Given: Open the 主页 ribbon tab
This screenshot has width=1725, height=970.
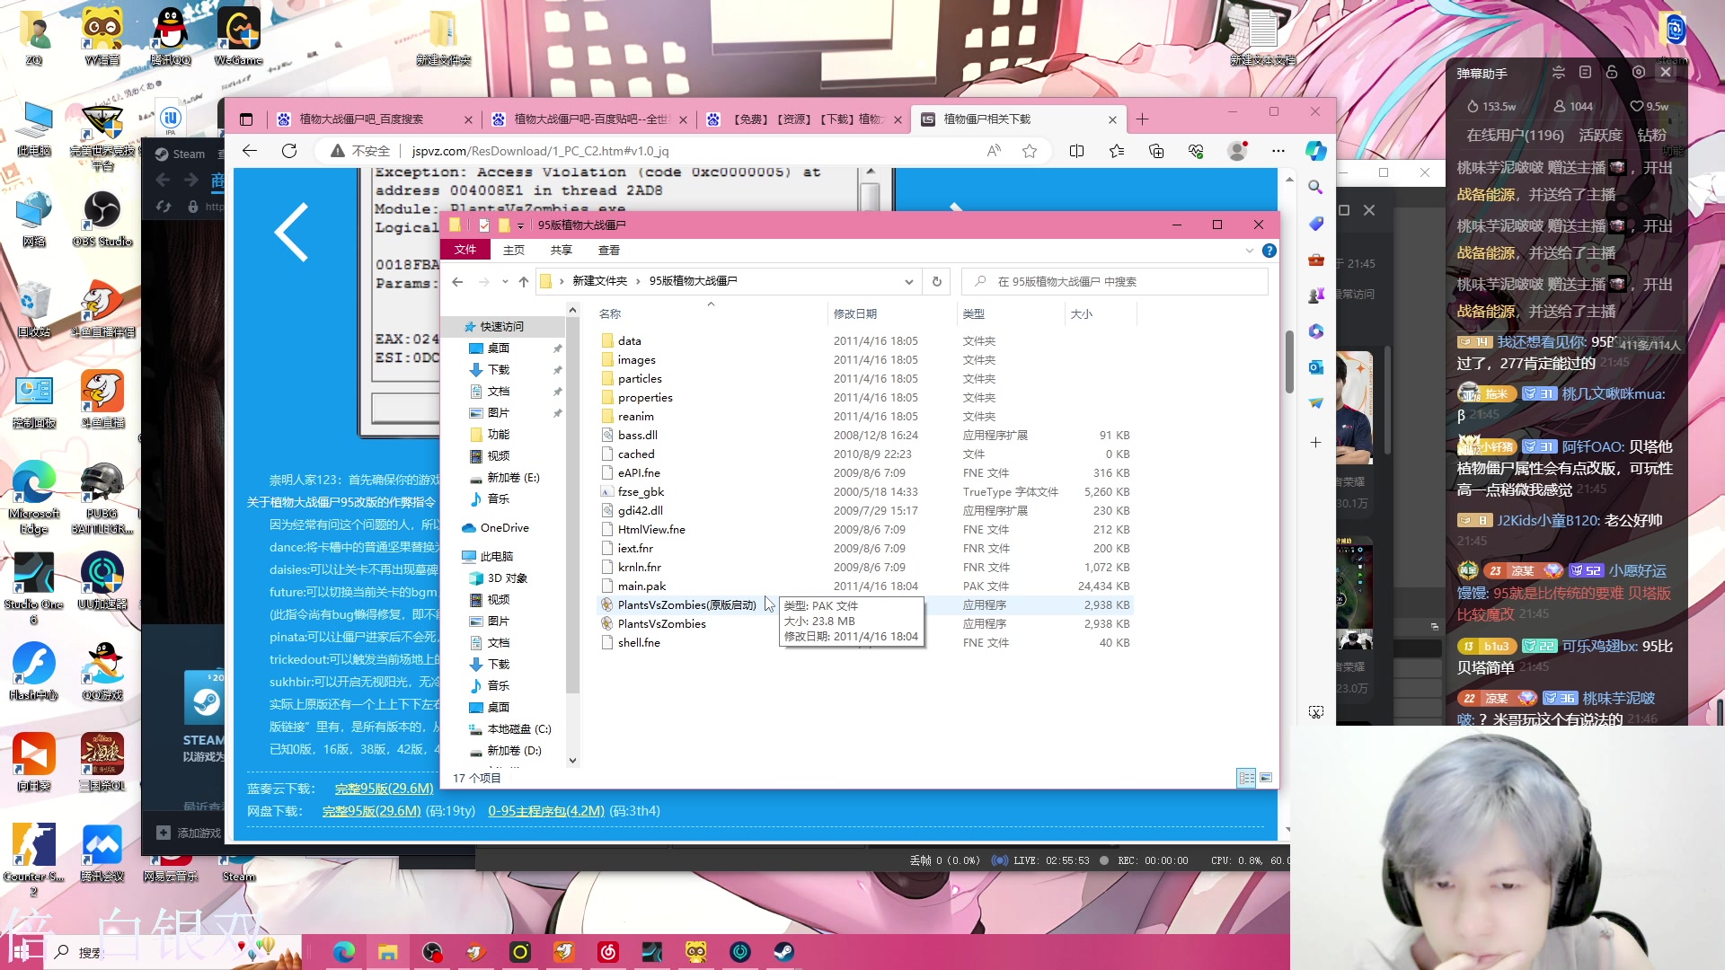Looking at the screenshot, I should coord(514,251).
